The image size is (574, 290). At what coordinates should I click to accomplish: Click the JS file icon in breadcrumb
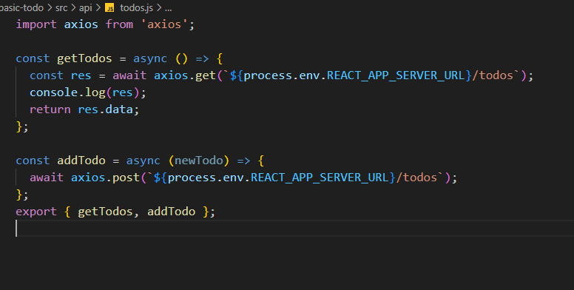point(109,7)
